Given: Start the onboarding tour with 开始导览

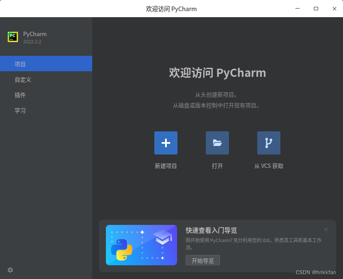Looking at the screenshot, I should [x=202, y=260].
